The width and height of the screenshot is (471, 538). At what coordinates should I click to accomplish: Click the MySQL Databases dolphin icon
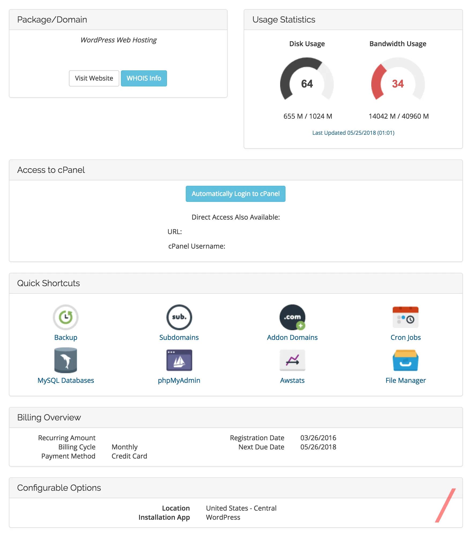tap(66, 360)
